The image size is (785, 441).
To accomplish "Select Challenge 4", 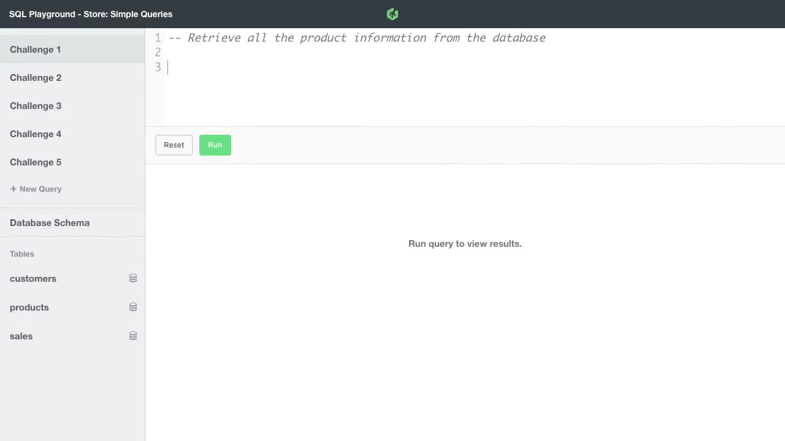I will coord(36,134).
